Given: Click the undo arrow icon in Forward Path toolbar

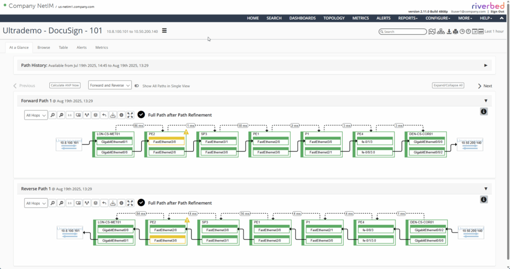Looking at the screenshot, I should [x=104, y=115].
